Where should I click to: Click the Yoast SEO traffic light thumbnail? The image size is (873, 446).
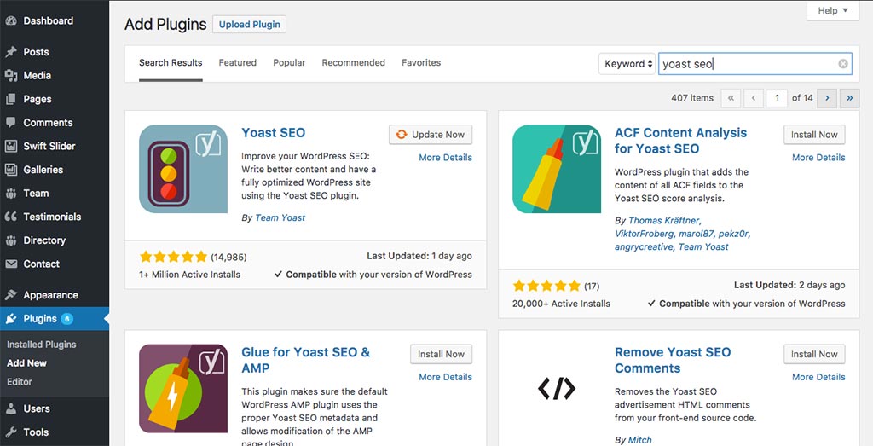[x=183, y=169]
